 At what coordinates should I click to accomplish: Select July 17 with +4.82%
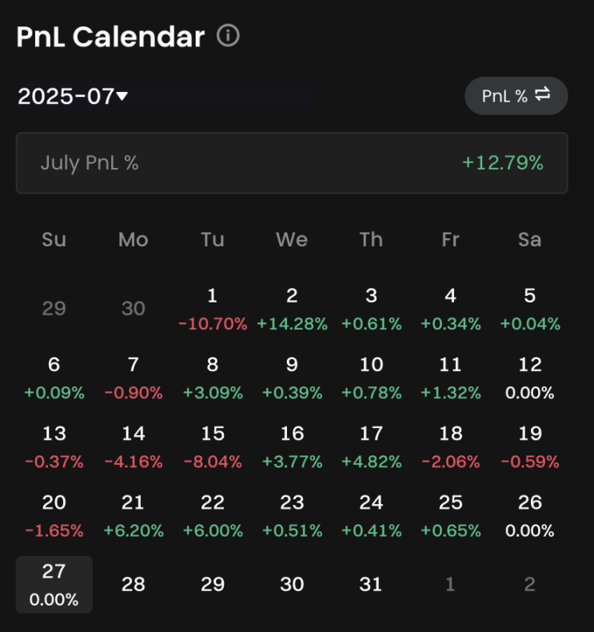pos(371,446)
